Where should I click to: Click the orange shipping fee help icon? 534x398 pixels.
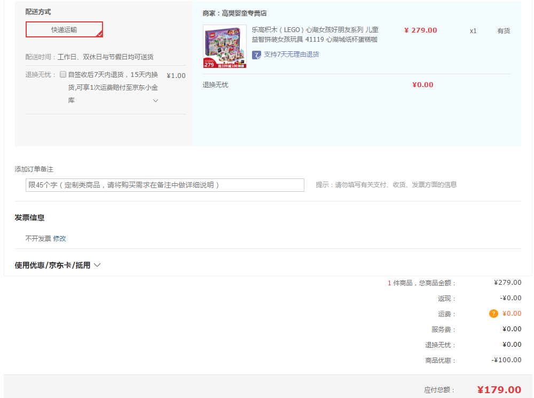coord(493,314)
